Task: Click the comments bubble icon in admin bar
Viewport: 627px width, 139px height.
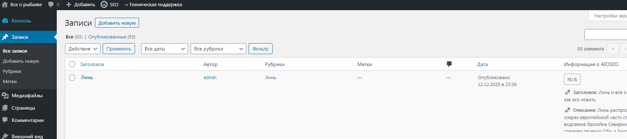Action: [51, 5]
